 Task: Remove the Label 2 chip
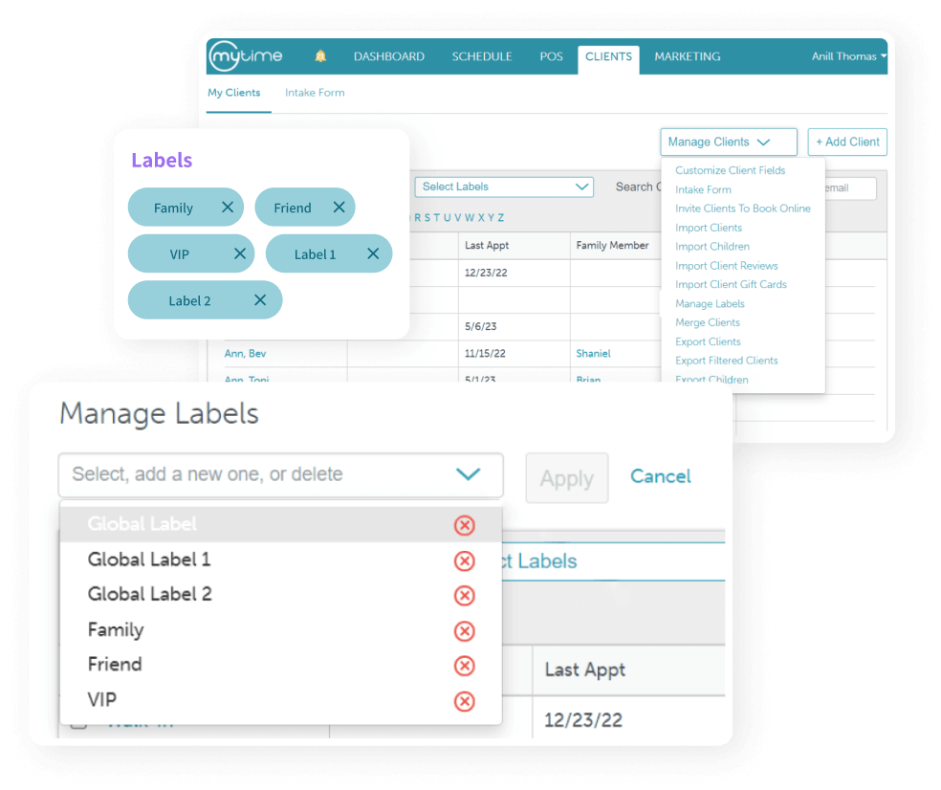(260, 299)
